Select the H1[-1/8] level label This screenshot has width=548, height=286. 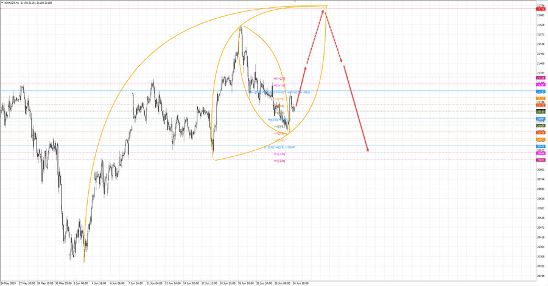tap(279, 154)
